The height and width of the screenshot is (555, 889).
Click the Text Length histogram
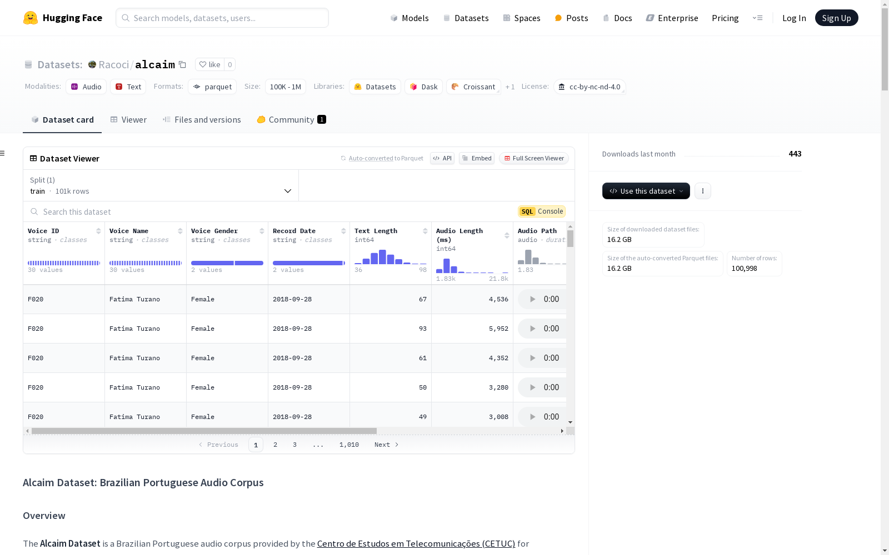click(391, 257)
